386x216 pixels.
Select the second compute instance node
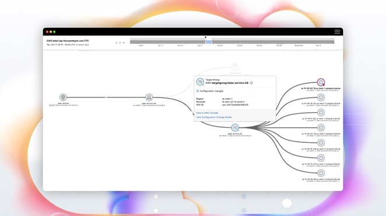321,98
